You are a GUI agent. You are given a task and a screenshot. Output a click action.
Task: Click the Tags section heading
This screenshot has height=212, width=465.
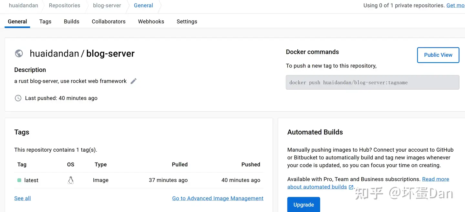point(22,132)
